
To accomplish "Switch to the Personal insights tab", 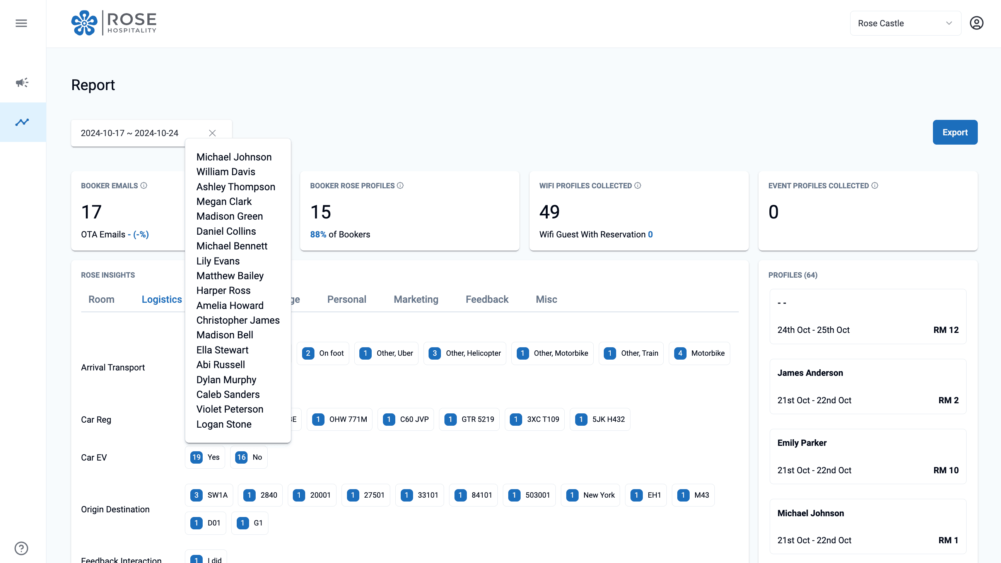I will pyautogui.click(x=347, y=299).
